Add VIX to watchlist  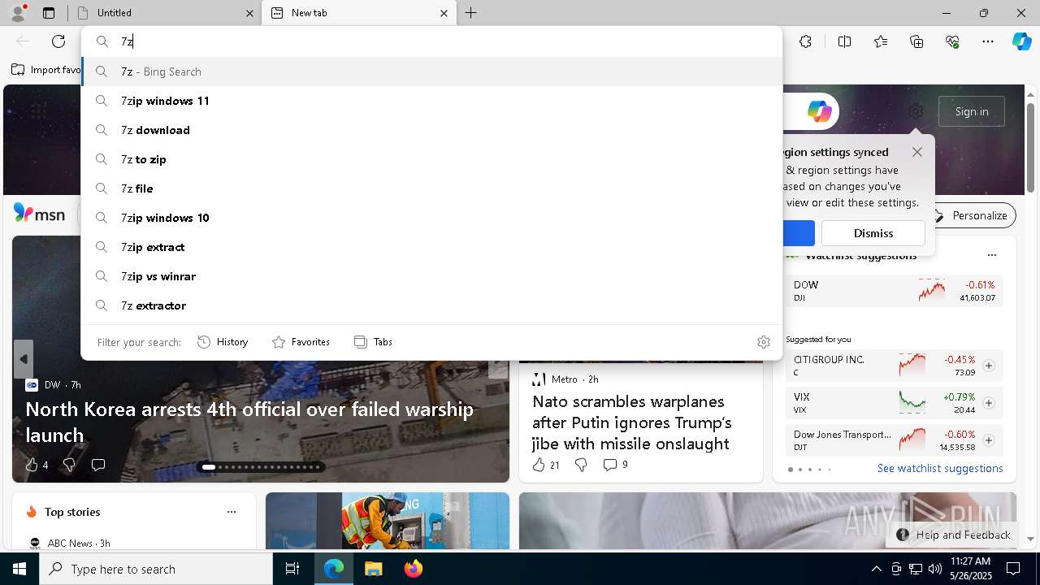tap(989, 403)
